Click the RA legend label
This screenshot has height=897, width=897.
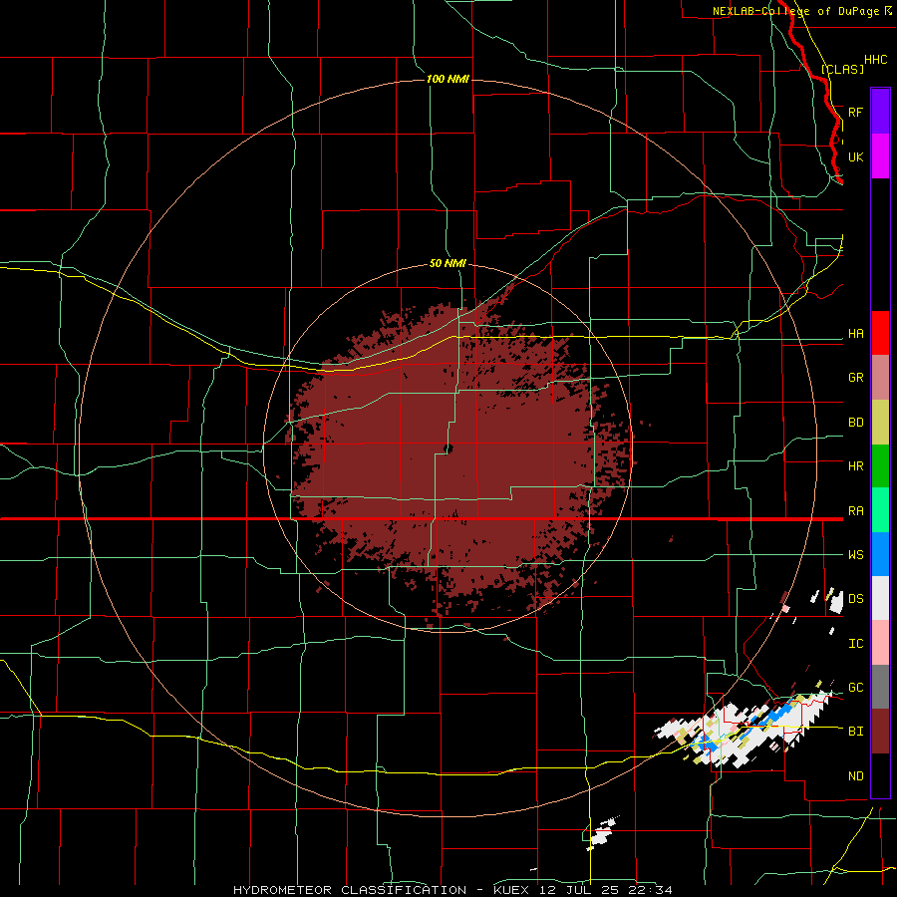[x=856, y=510]
